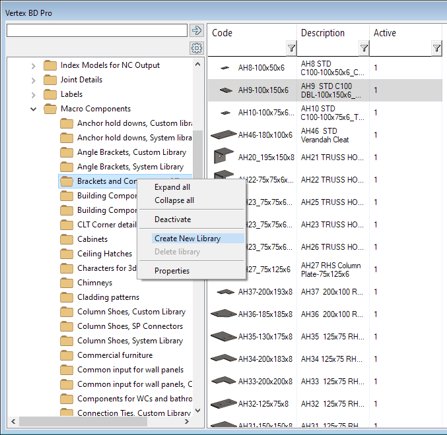Collapse the Macro Components folder

pos(34,109)
